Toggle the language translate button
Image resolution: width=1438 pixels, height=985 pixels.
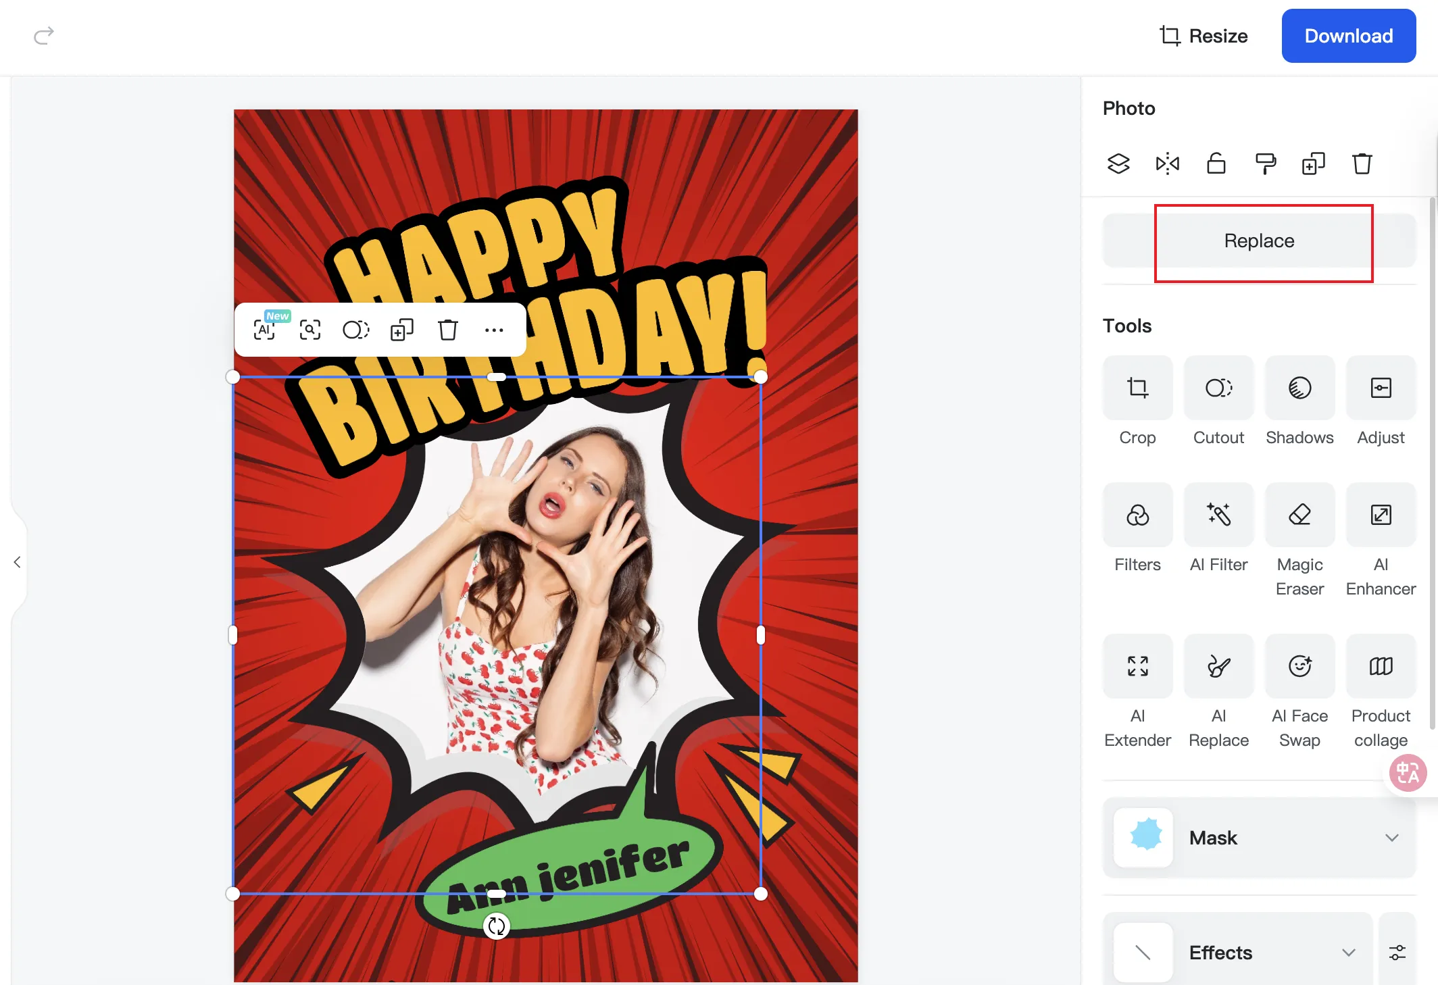pos(1408,773)
